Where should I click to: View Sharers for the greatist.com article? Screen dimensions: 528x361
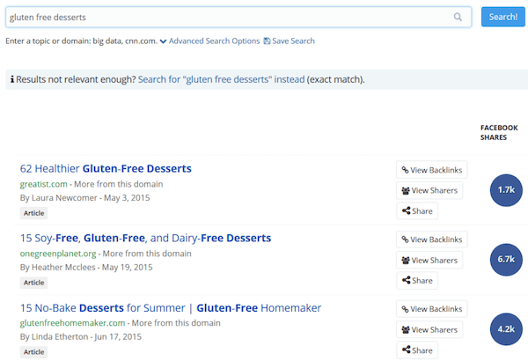[429, 190]
